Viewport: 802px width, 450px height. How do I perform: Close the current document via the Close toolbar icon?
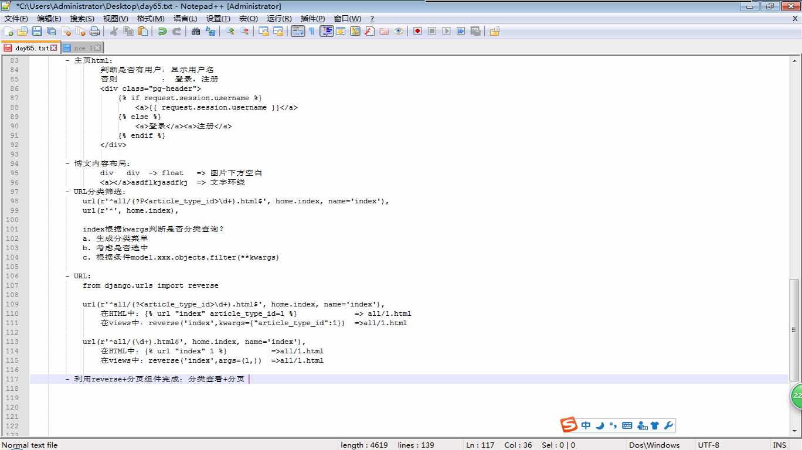point(66,31)
